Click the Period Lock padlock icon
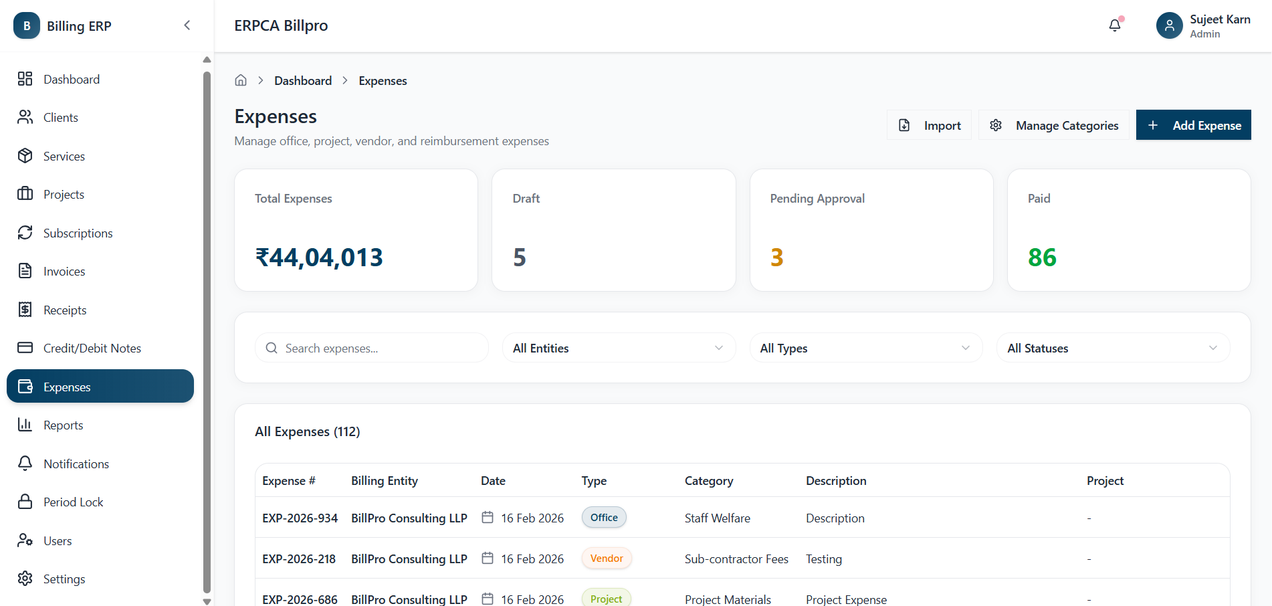The width and height of the screenshot is (1272, 606). coord(25,502)
